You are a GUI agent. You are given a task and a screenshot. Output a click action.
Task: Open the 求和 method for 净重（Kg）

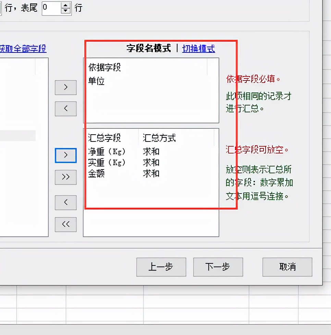(x=151, y=151)
